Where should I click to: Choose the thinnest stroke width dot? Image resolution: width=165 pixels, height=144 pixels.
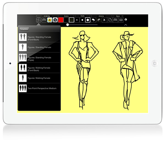coord(77,20)
